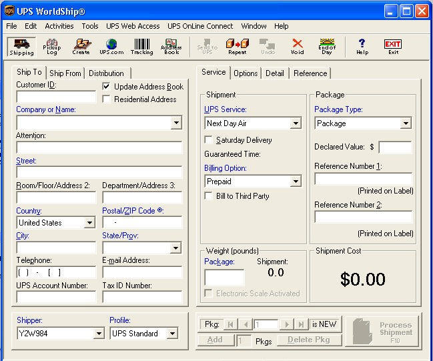Viewport: 433px width, 361px height.
Task: Expand the State/Prov dropdown
Action: (175, 248)
